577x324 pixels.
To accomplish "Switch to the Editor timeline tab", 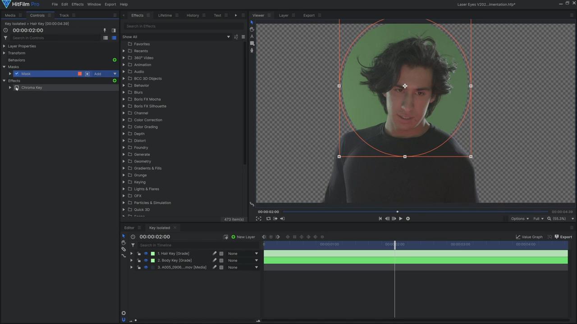I will [129, 228].
